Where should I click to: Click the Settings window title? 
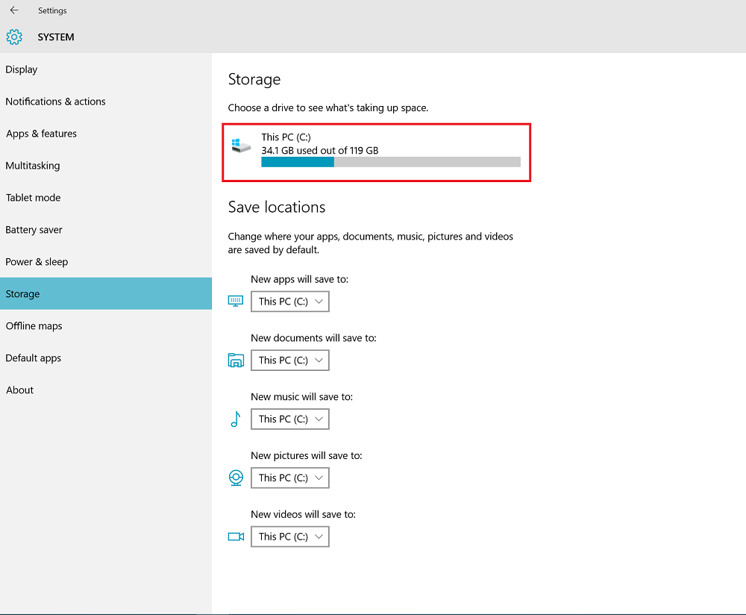[x=52, y=10]
